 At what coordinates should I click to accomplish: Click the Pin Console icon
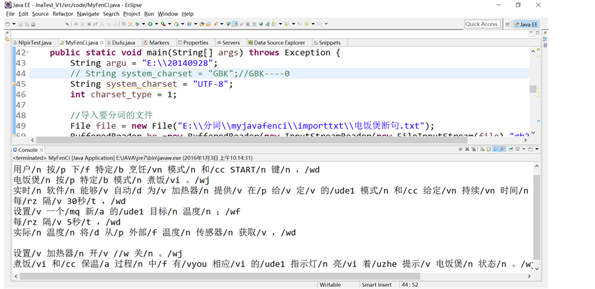tap(512, 149)
